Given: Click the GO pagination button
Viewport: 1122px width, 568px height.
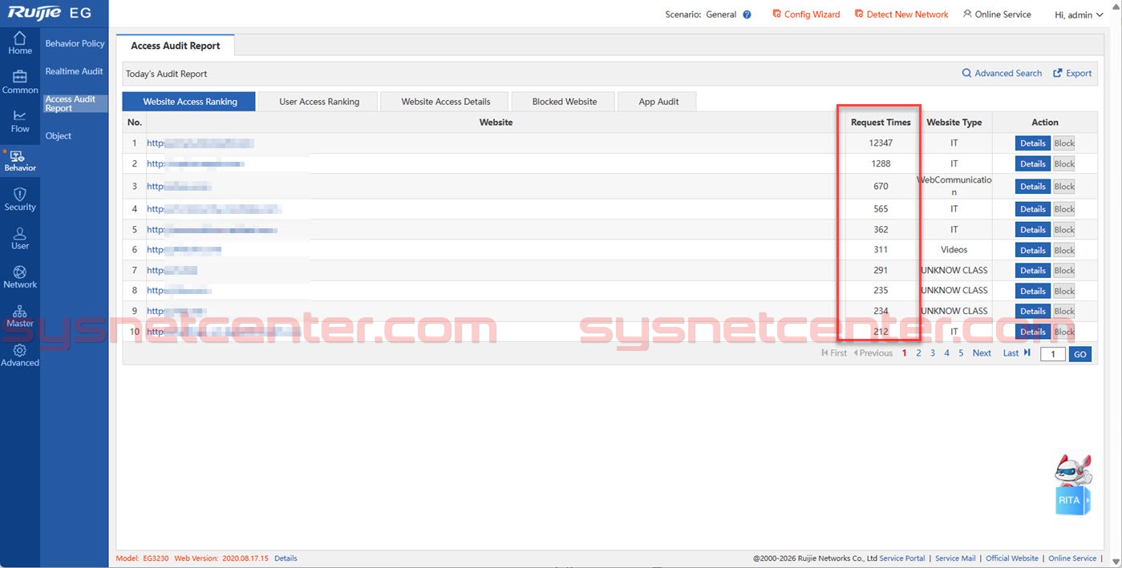Looking at the screenshot, I should [1079, 353].
